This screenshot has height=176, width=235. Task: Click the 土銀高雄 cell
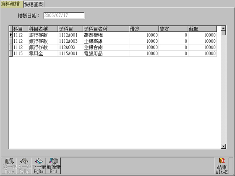coord(106,41)
